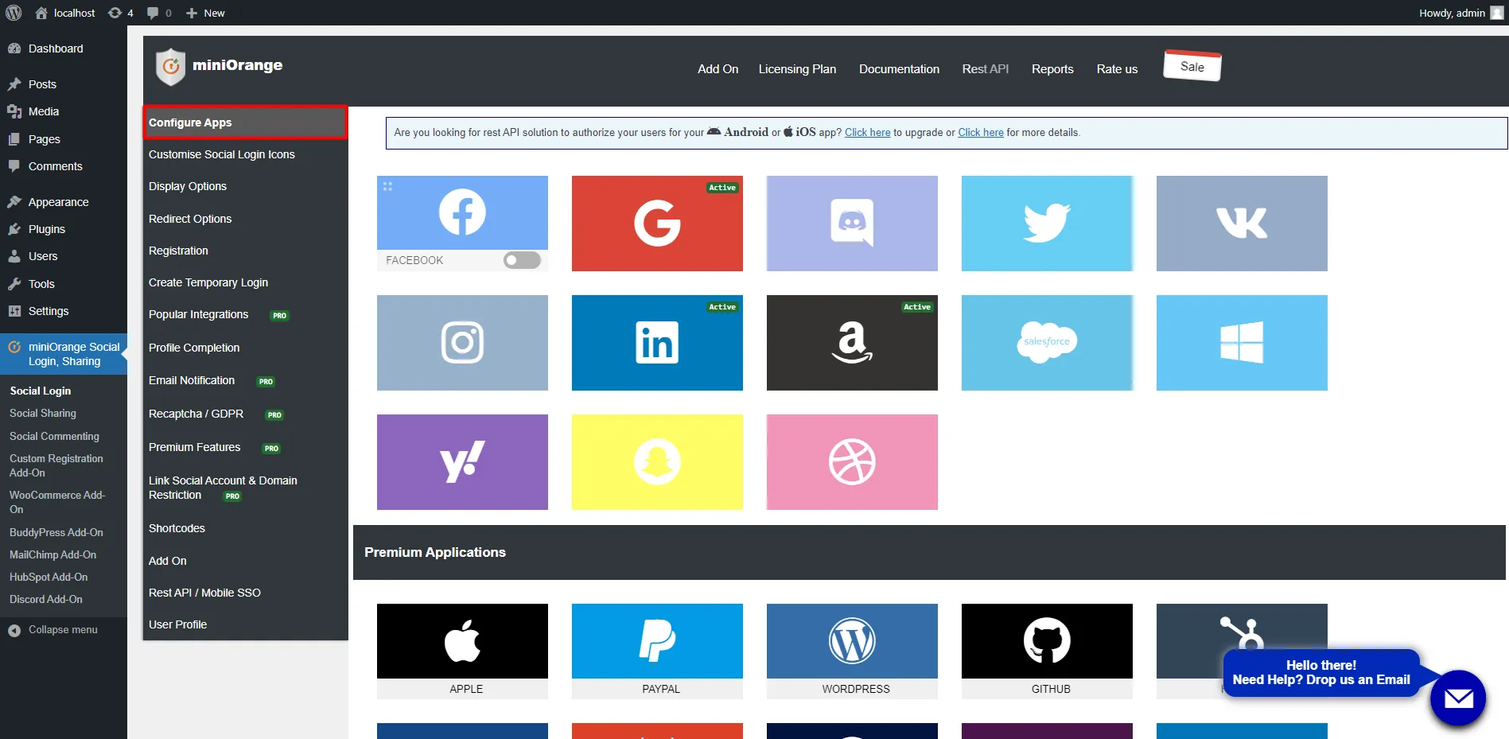Open Discord Add-On submenu

tap(46, 599)
